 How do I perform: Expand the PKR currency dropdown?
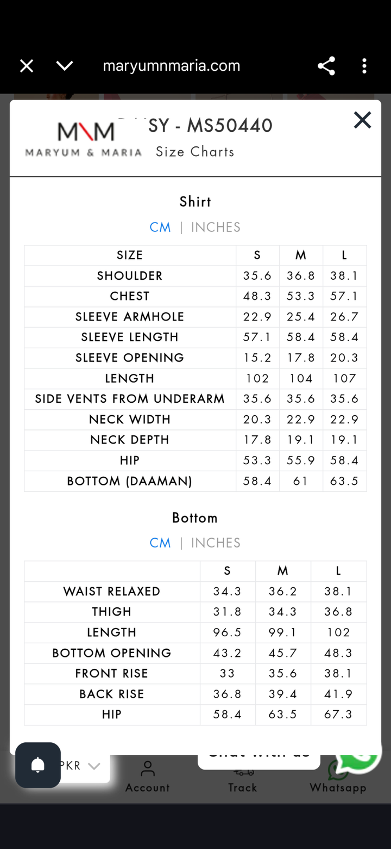pyautogui.click(x=81, y=766)
